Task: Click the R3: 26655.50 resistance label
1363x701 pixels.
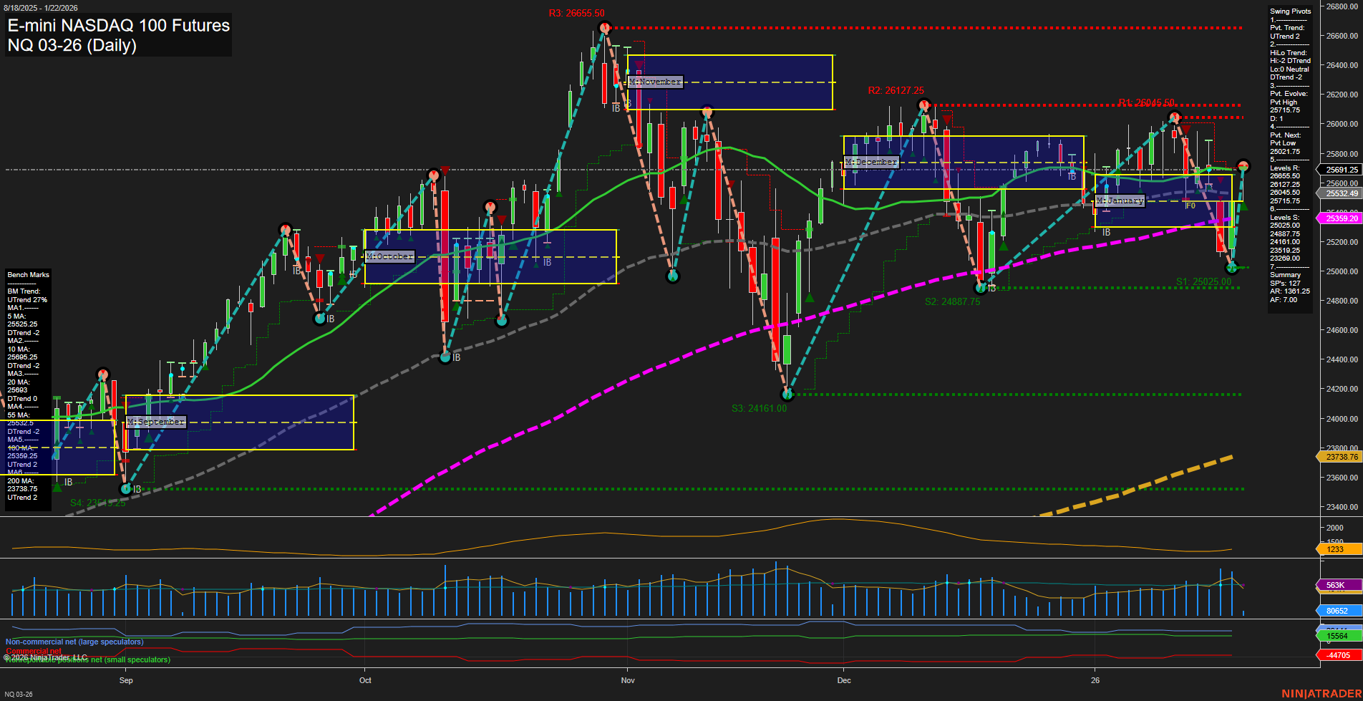Action: [575, 12]
